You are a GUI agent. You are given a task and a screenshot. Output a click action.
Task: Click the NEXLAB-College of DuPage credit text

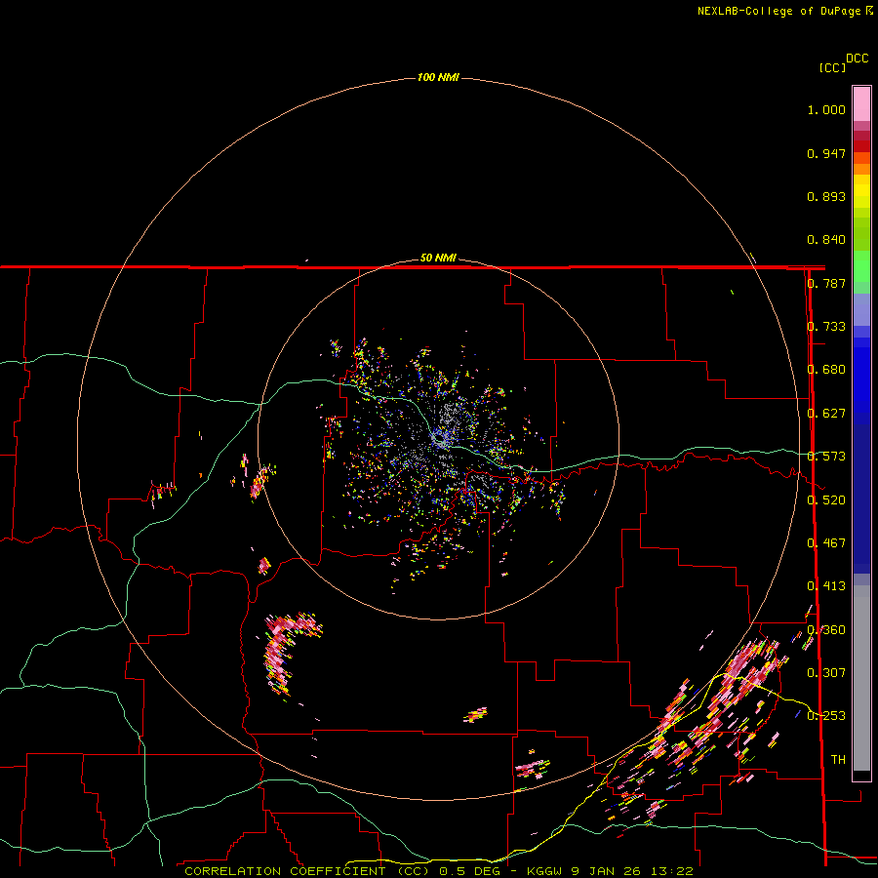[778, 11]
